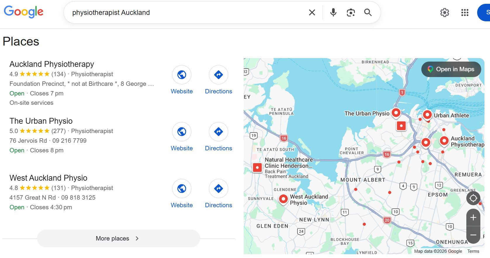Open Google settings gear
The image size is (490, 258).
point(445,13)
